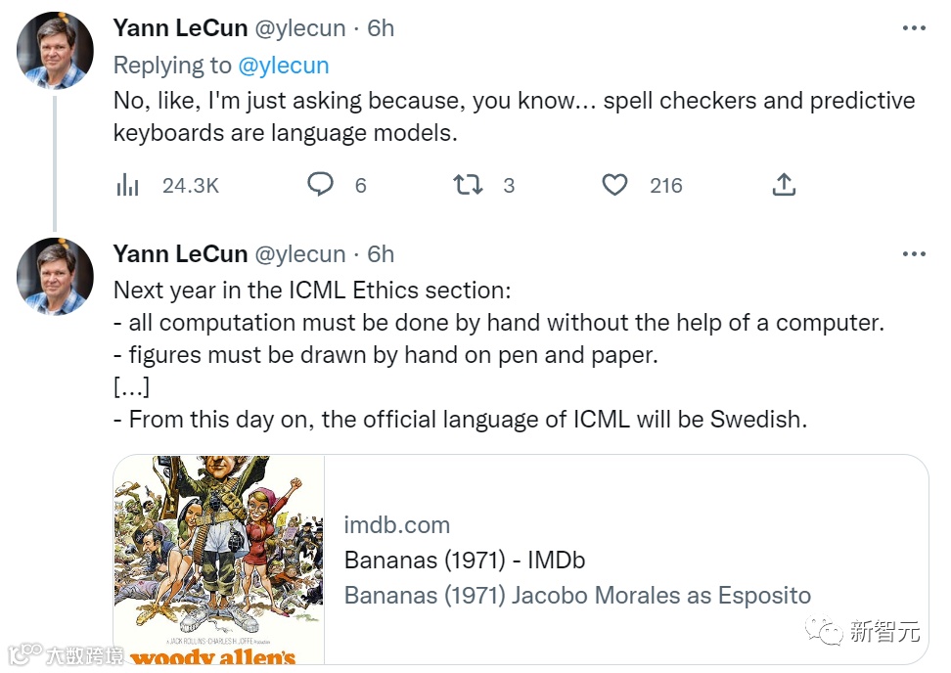951x673 pixels.
Task: Reply to the spell checkers tweet
Action: 320,184
